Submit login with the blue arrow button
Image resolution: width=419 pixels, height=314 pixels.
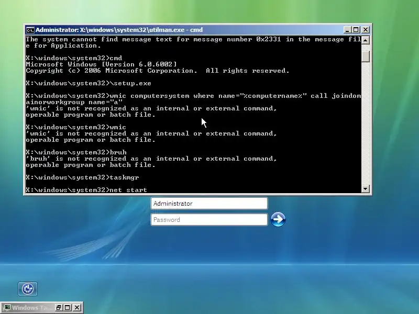coord(278,219)
